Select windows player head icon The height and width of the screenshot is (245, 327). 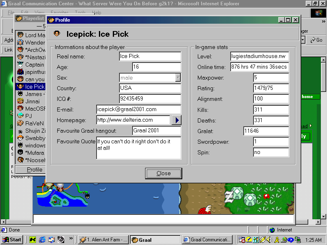pos(20,145)
